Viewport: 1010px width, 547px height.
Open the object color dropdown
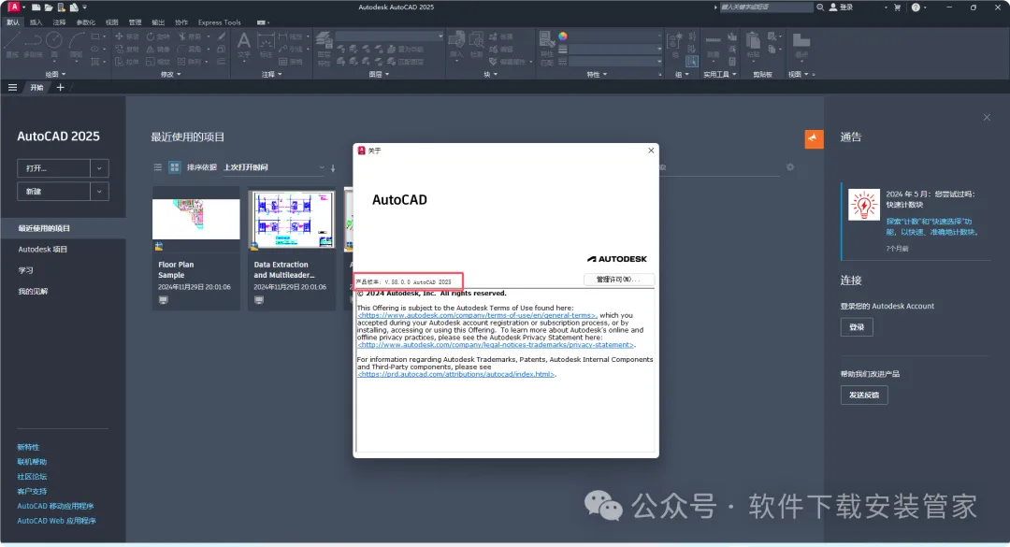(615, 36)
